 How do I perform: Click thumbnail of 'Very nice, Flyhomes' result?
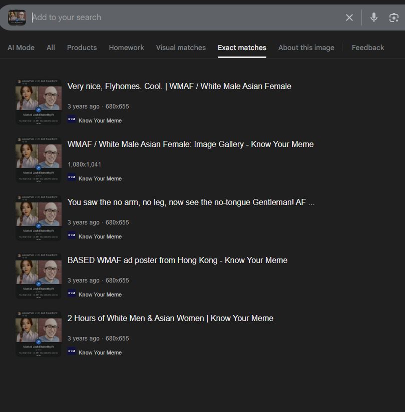(39, 101)
